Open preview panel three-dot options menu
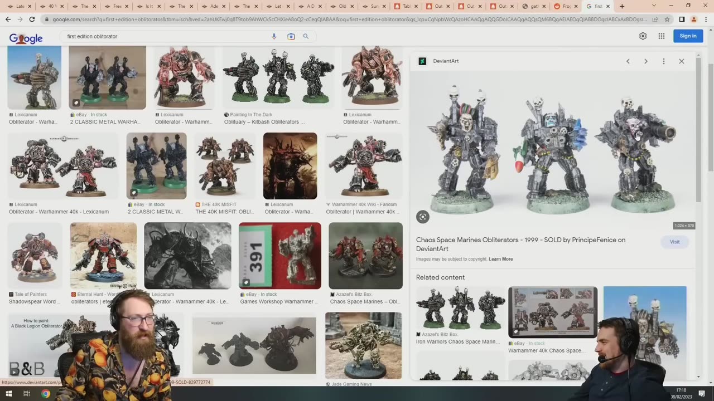 tap(663, 61)
